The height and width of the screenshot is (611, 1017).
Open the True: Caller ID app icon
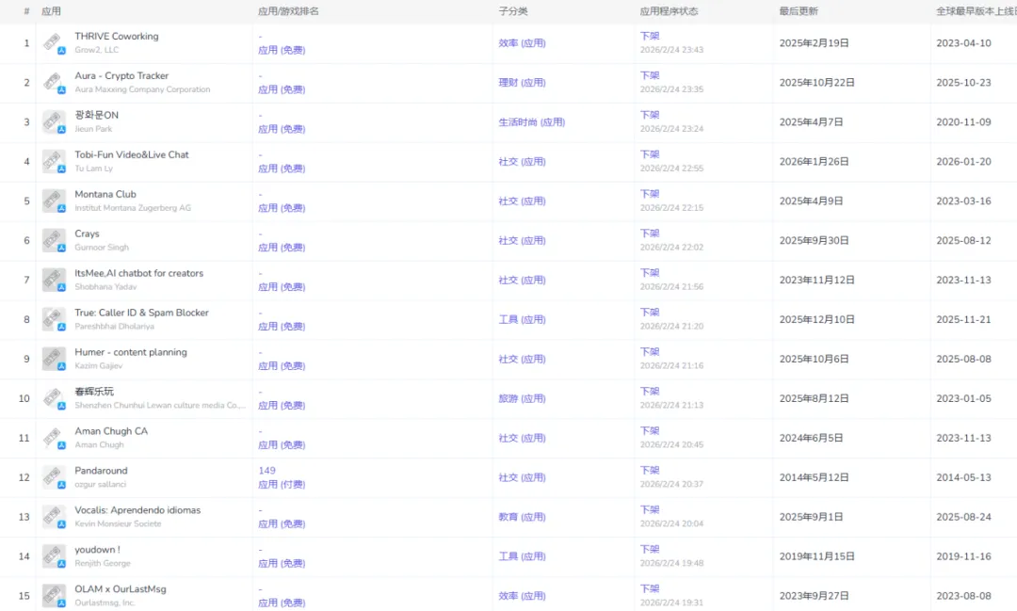[54, 320]
